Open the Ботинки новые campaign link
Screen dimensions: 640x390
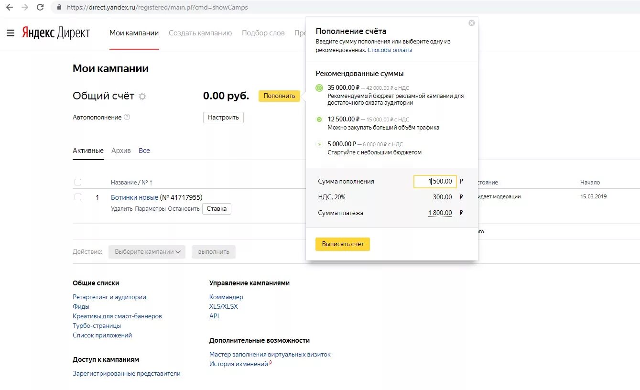click(x=134, y=197)
